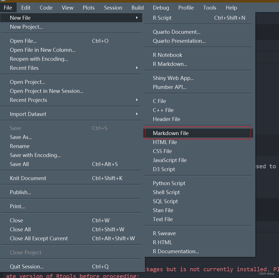Open the Plots menu

click(89, 8)
